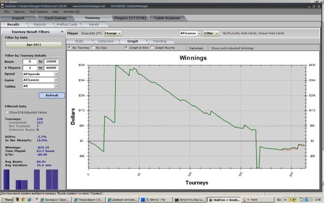Click the RU language indicator
The image size is (324, 203).
pos(279,200)
